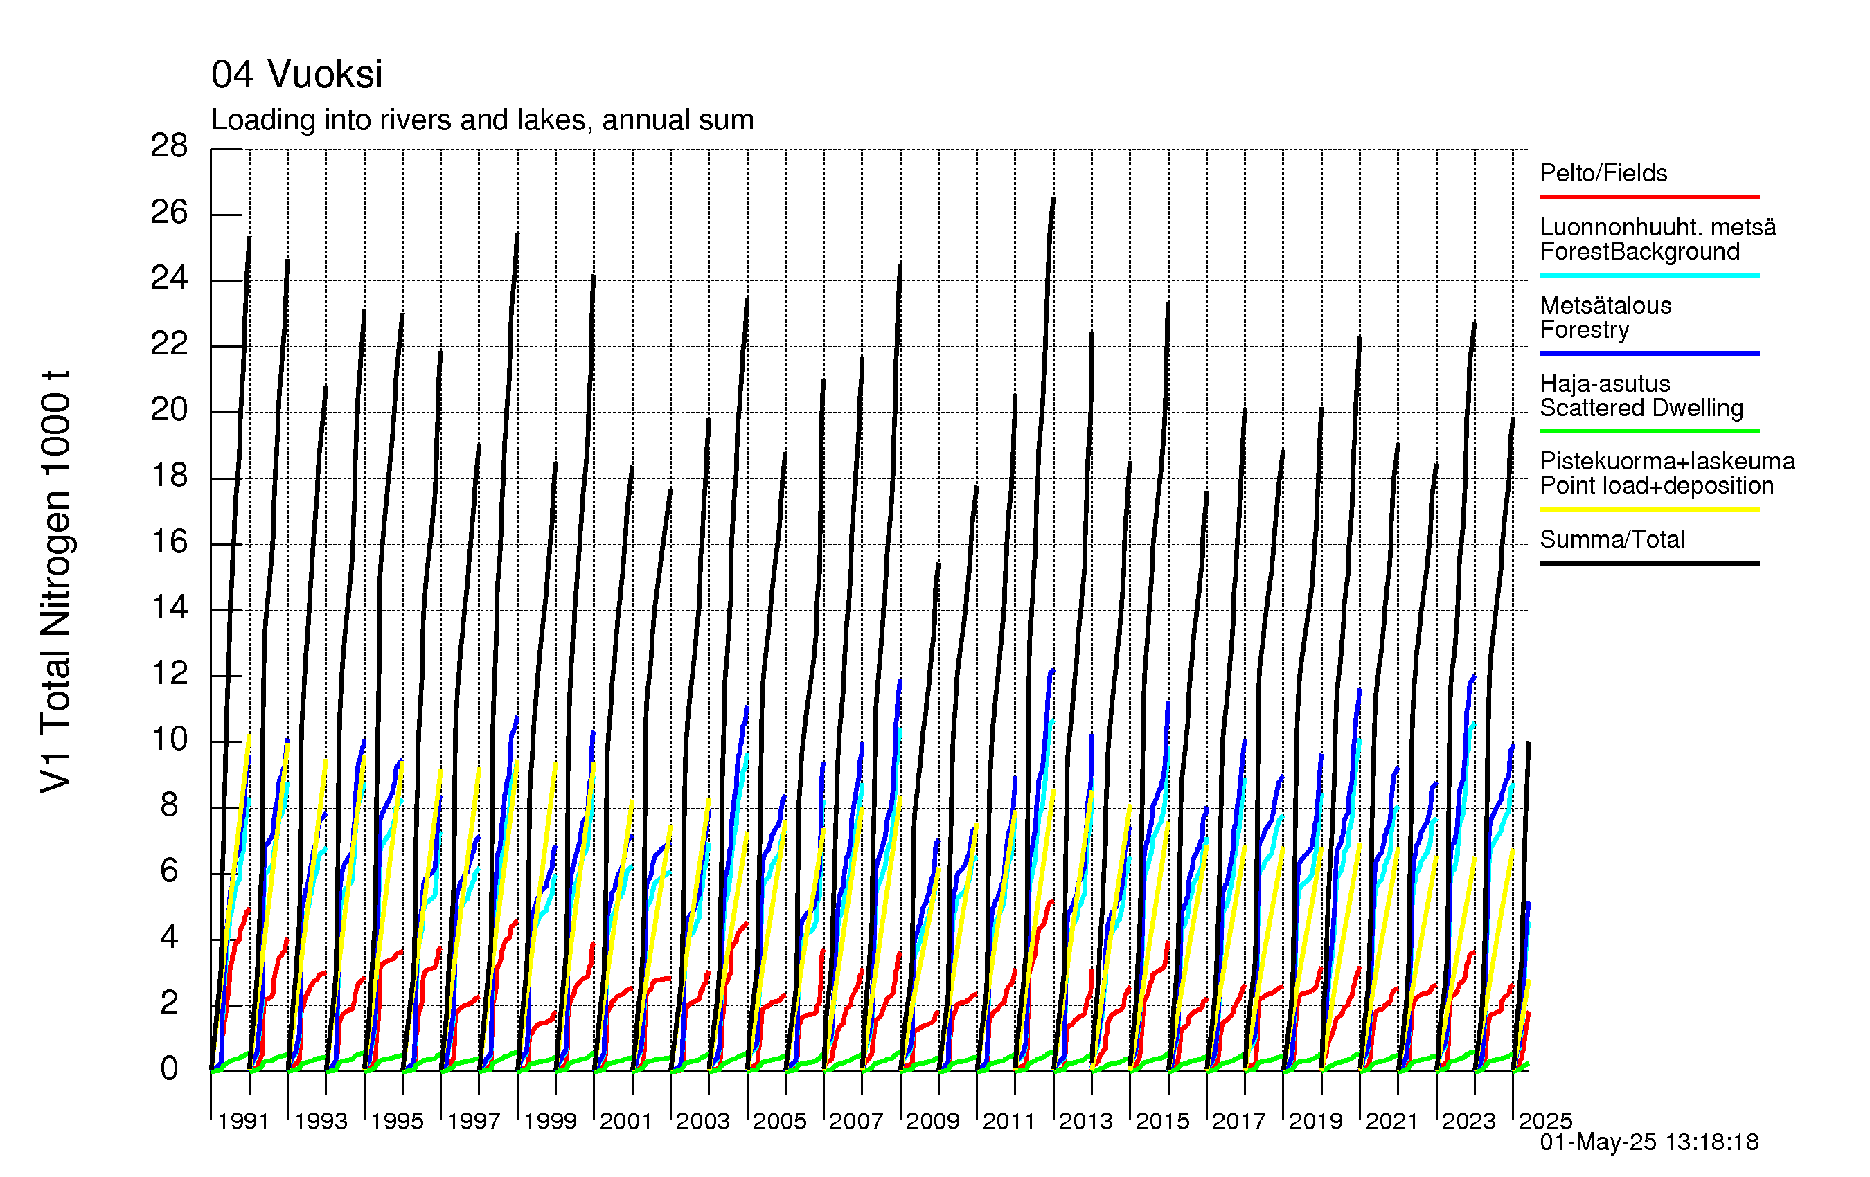The image size is (1870, 1177).
Task: Click the x-axis year label 1991
Action: click(x=243, y=1121)
